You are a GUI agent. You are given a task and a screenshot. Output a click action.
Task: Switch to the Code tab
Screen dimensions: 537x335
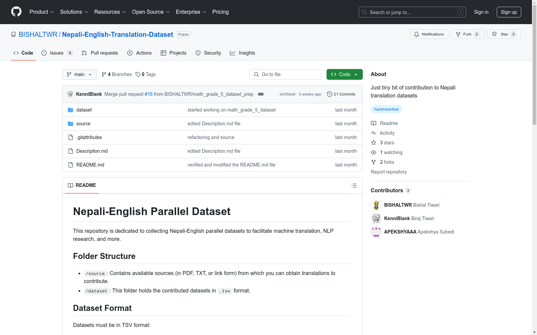click(x=23, y=53)
